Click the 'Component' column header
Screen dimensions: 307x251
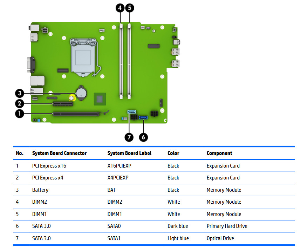(219, 153)
